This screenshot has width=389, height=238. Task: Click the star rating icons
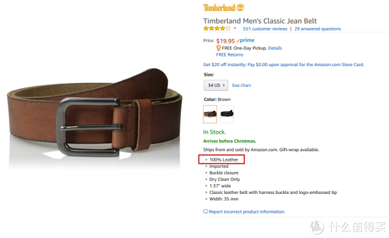[217, 29]
